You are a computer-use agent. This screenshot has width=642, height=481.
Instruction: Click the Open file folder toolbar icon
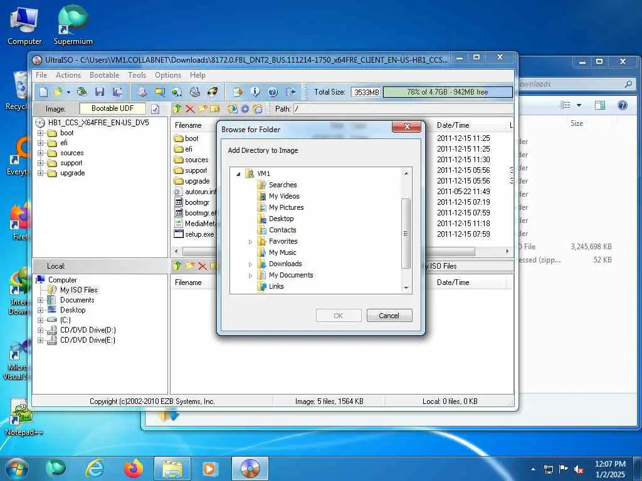coord(58,92)
